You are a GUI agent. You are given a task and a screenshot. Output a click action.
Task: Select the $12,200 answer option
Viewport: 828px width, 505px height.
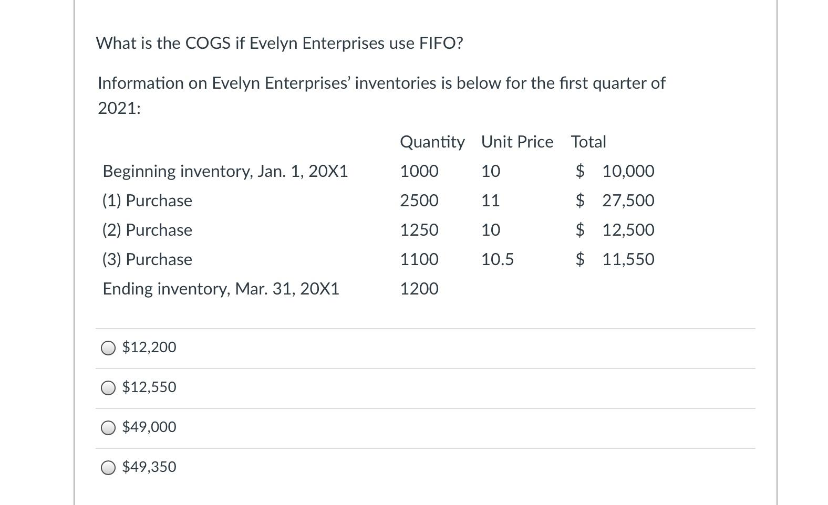pyautogui.click(x=108, y=347)
